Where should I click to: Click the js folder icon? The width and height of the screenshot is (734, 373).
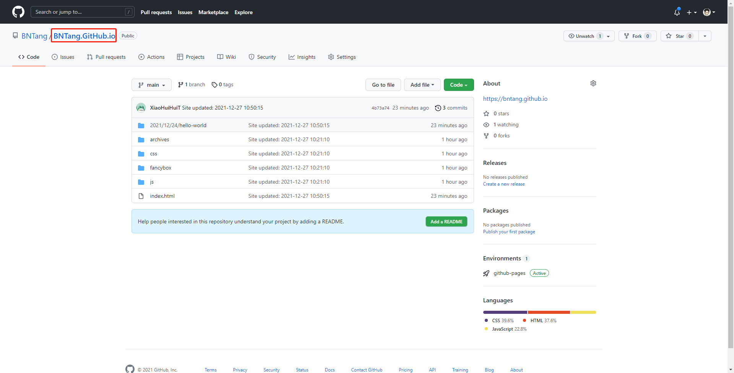point(141,182)
